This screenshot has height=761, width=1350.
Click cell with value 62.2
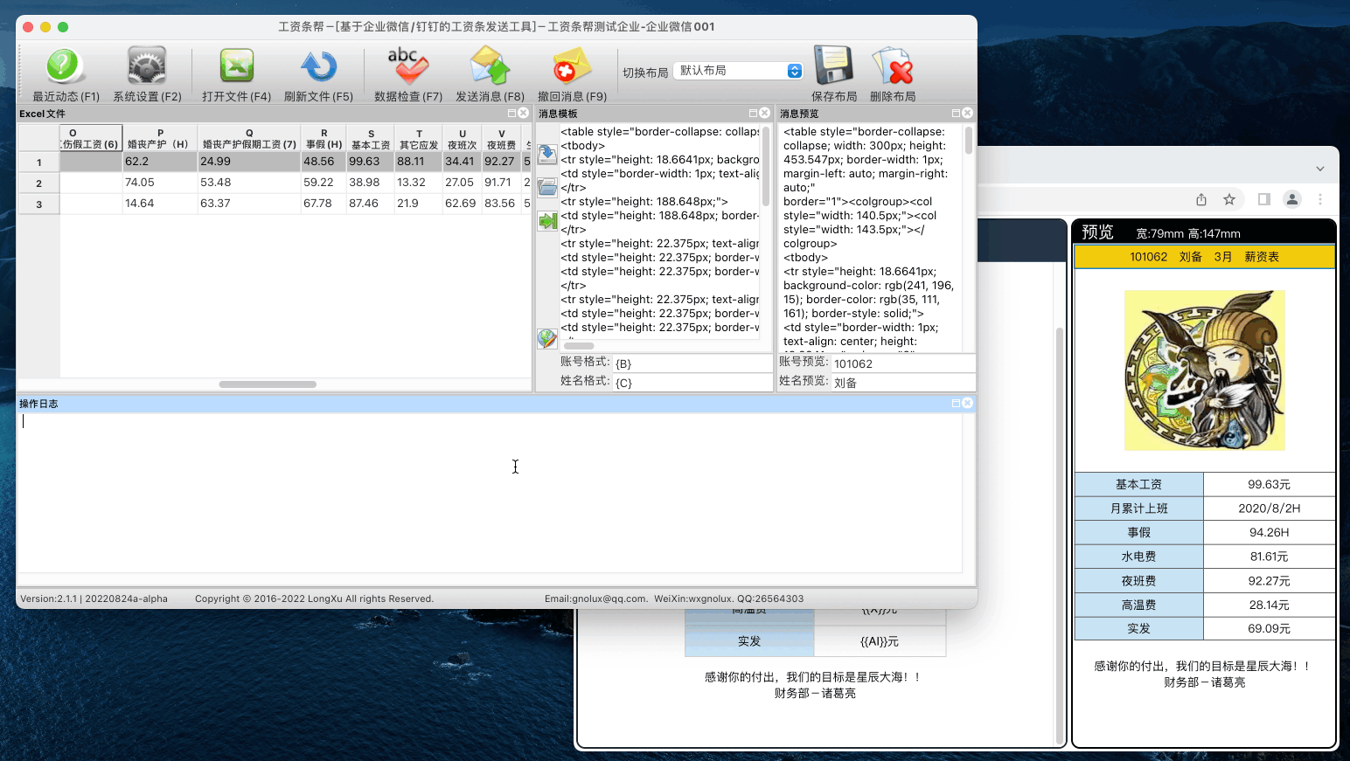pos(160,162)
